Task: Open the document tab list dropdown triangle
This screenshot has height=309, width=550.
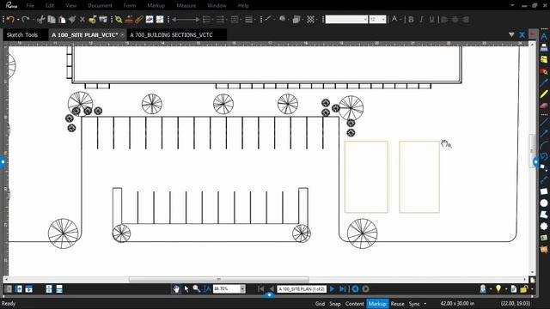Action: 511,34
